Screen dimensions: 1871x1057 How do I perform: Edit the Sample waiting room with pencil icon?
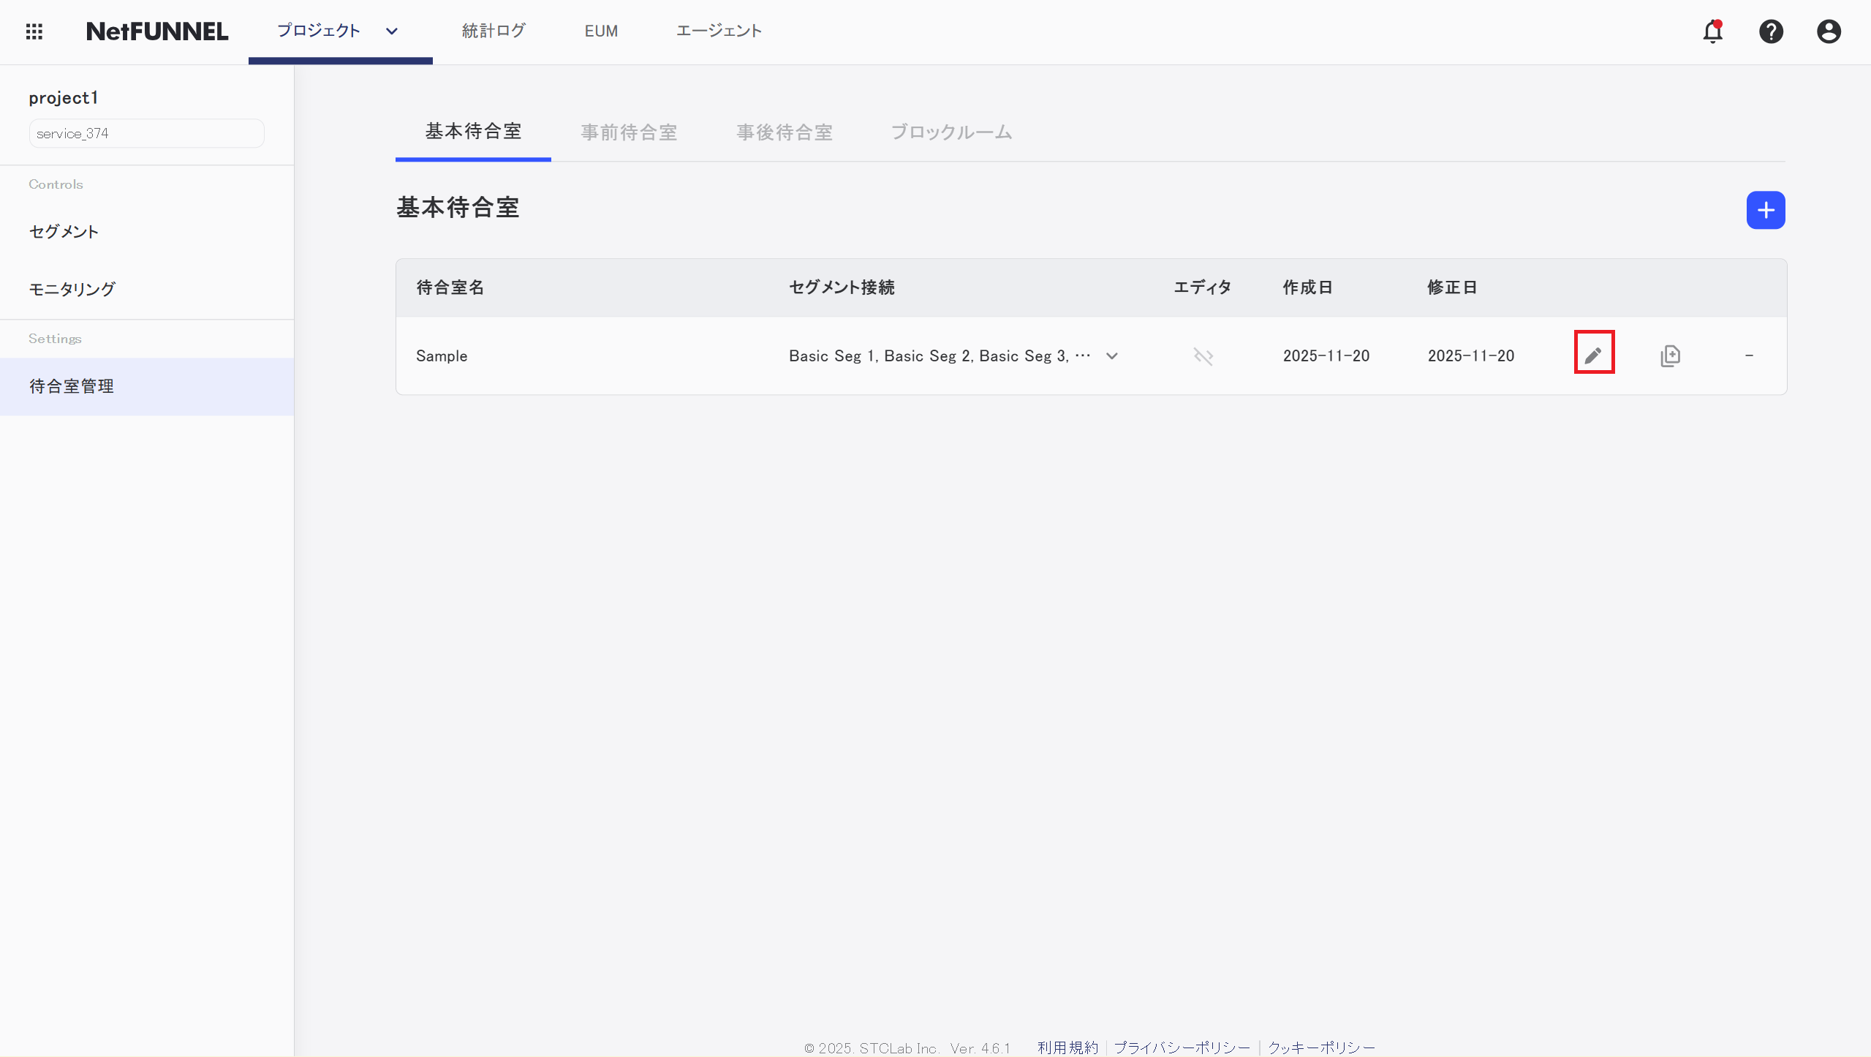pos(1593,356)
